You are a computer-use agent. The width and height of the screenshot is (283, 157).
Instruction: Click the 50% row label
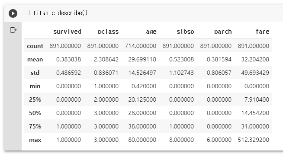pos(35,113)
